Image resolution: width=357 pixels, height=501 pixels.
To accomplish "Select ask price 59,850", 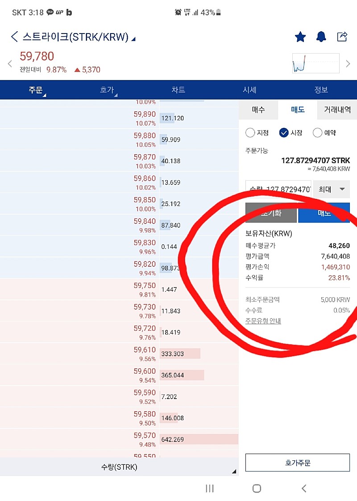I will tap(145, 200).
